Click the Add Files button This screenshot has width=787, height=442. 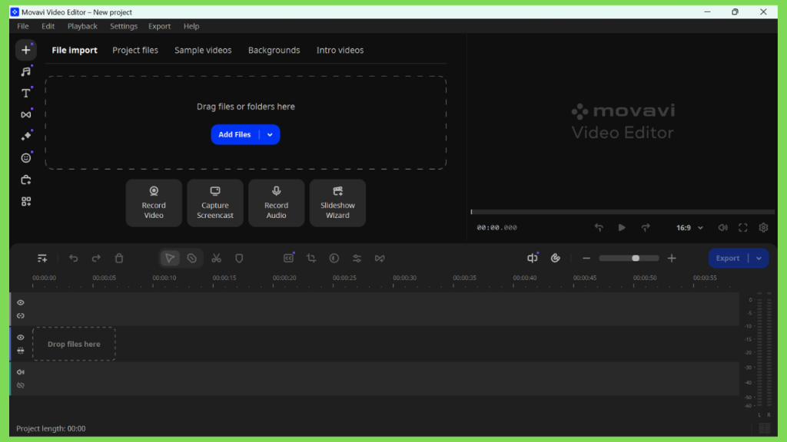tap(234, 135)
